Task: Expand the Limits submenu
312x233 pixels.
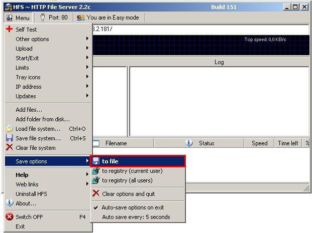Action: coord(48,68)
